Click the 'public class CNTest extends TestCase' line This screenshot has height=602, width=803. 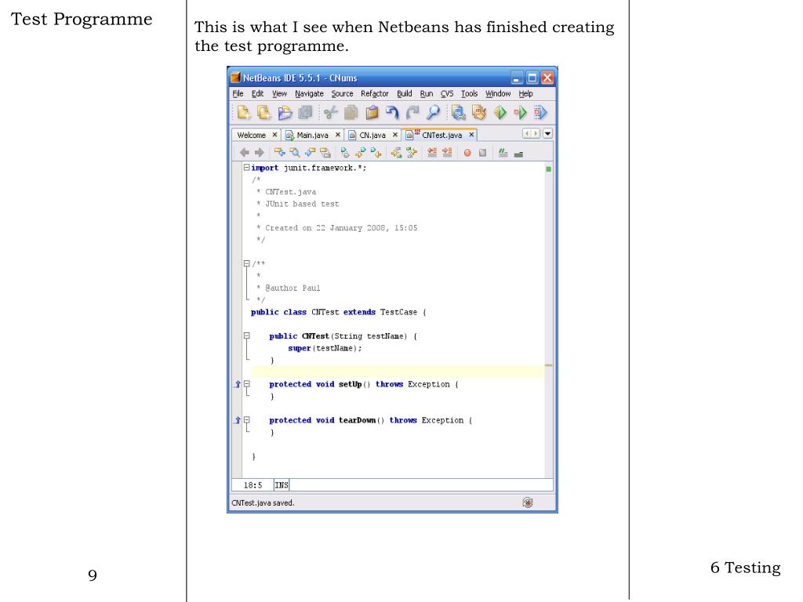point(339,312)
